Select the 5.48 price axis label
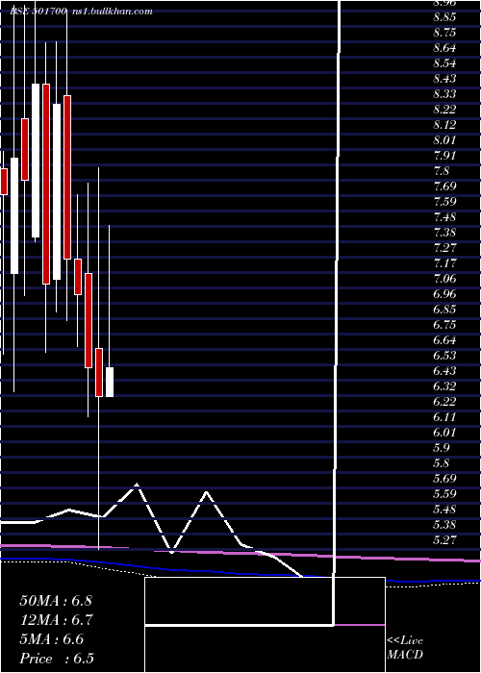This screenshot has height=673, width=481. click(444, 509)
